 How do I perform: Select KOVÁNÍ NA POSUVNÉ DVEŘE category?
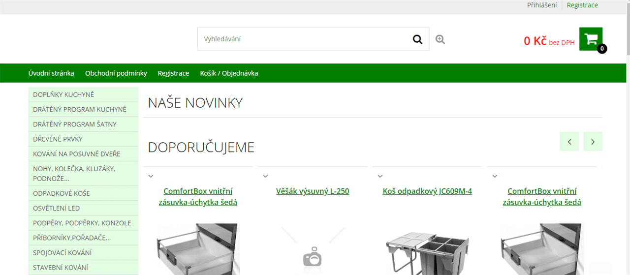point(83,154)
